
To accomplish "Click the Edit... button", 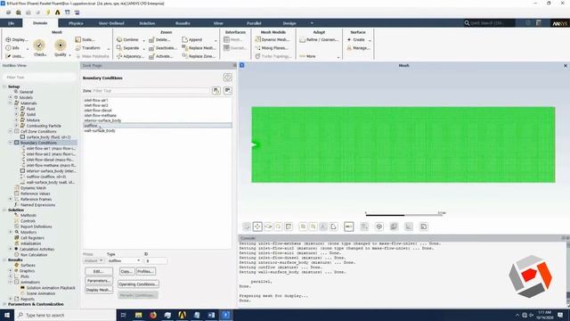I will (99, 271).
